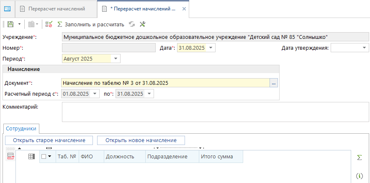Open the table columns layout icon

click(x=31, y=156)
